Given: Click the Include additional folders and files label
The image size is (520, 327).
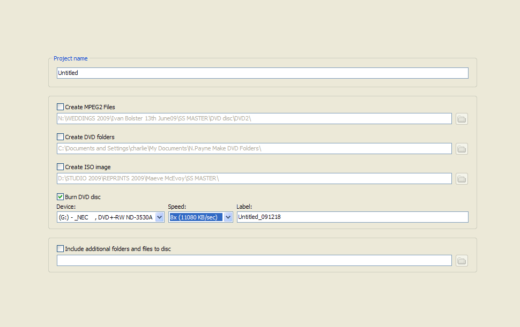Looking at the screenshot, I should coord(118,249).
